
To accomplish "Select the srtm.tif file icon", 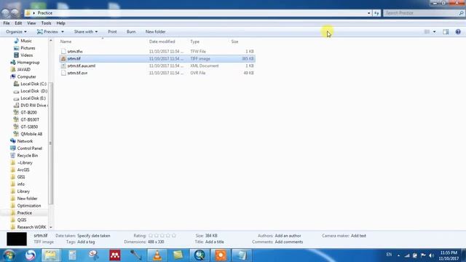I will tap(63, 59).
